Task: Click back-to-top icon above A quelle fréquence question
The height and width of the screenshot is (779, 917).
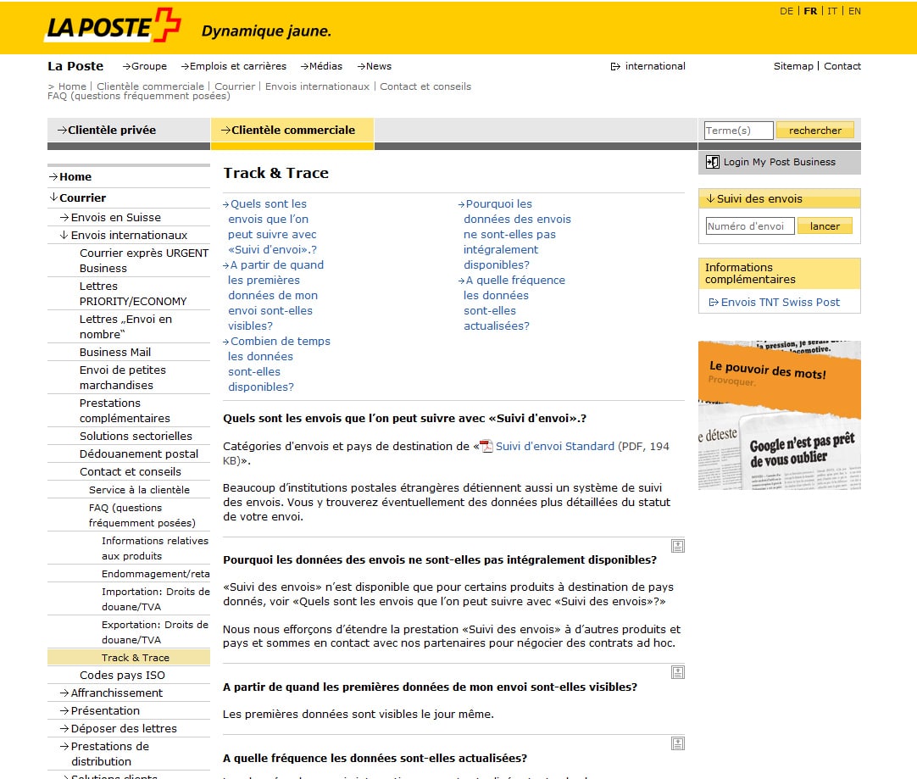Action: 678,744
